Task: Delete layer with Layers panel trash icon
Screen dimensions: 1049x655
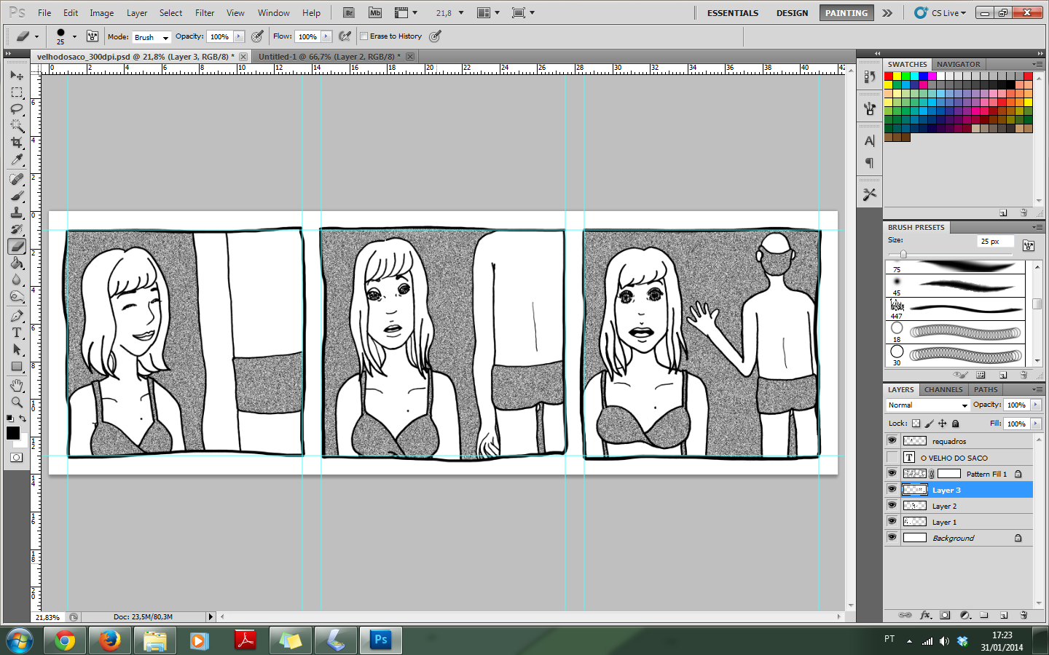Action: tap(1024, 615)
